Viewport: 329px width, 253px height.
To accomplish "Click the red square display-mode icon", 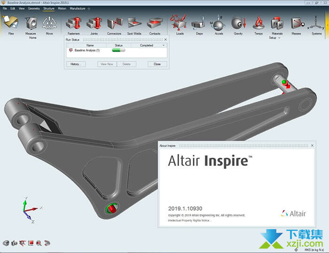I will click(31, 243).
